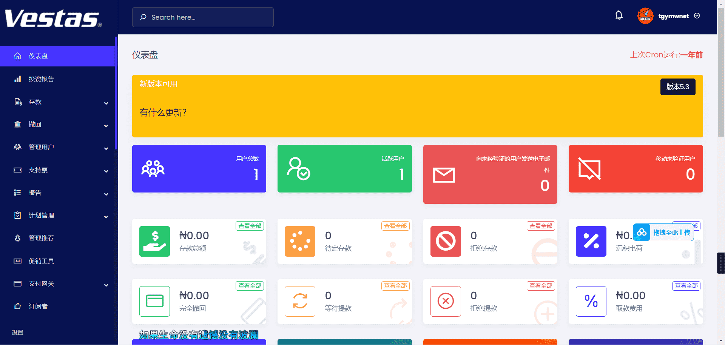The width and height of the screenshot is (725, 345).
Task: Click the withdrawal charge percent icon
Action: click(x=591, y=301)
